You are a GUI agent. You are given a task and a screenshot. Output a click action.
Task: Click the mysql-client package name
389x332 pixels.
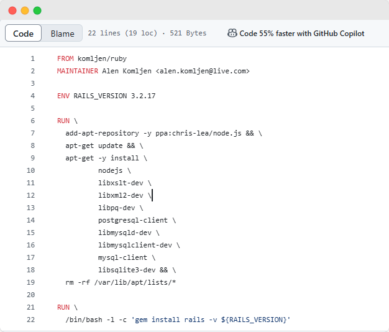(x=122, y=257)
